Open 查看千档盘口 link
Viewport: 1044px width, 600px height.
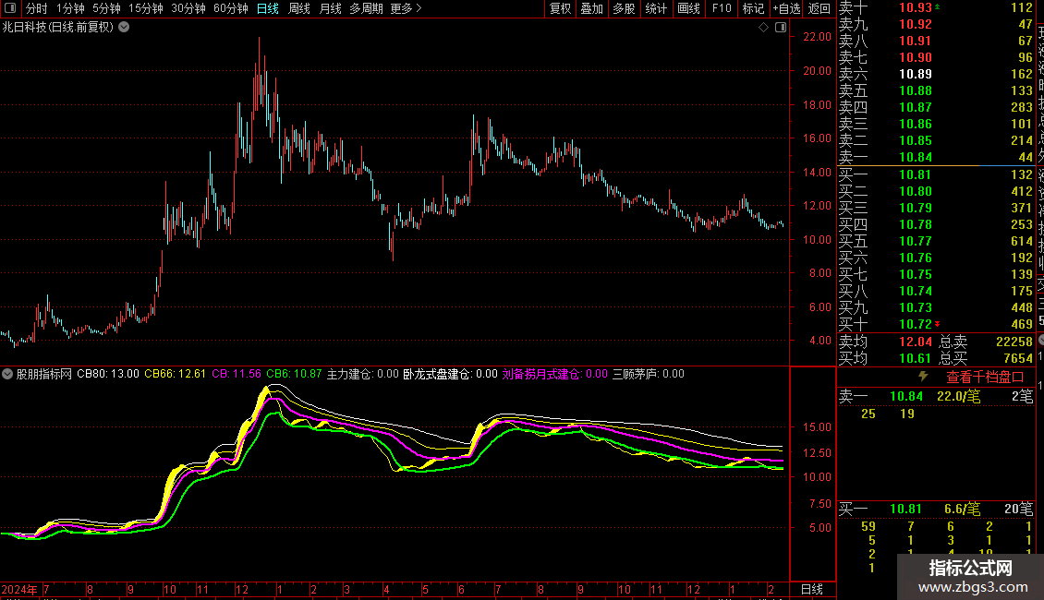[x=985, y=378]
